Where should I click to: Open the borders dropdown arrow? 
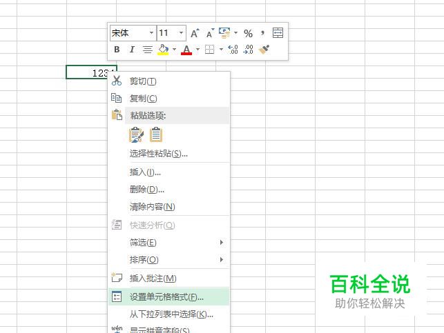221,50
